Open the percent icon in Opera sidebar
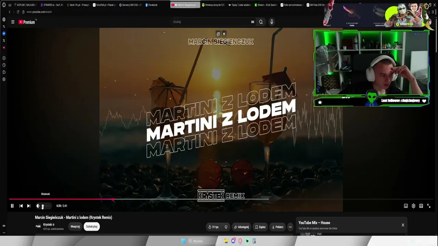The width and height of the screenshot is (438, 246). click(x=4, y=27)
